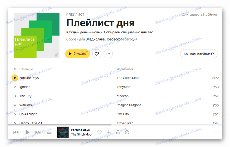This screenshot has width=230, height=147.
Task: Select the Warriors track title
Action: 26,105
